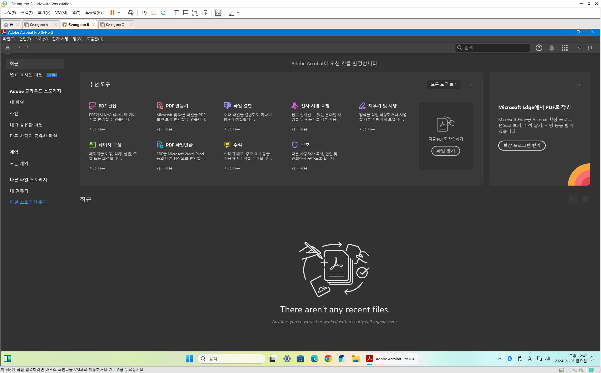Switch to the 도구 tab
The width and height of the screenshot is (601, 373).
point(23,48)
